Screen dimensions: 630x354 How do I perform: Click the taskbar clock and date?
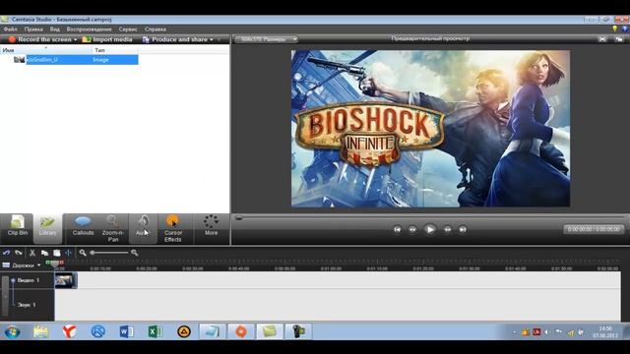(x=605, y=332)
